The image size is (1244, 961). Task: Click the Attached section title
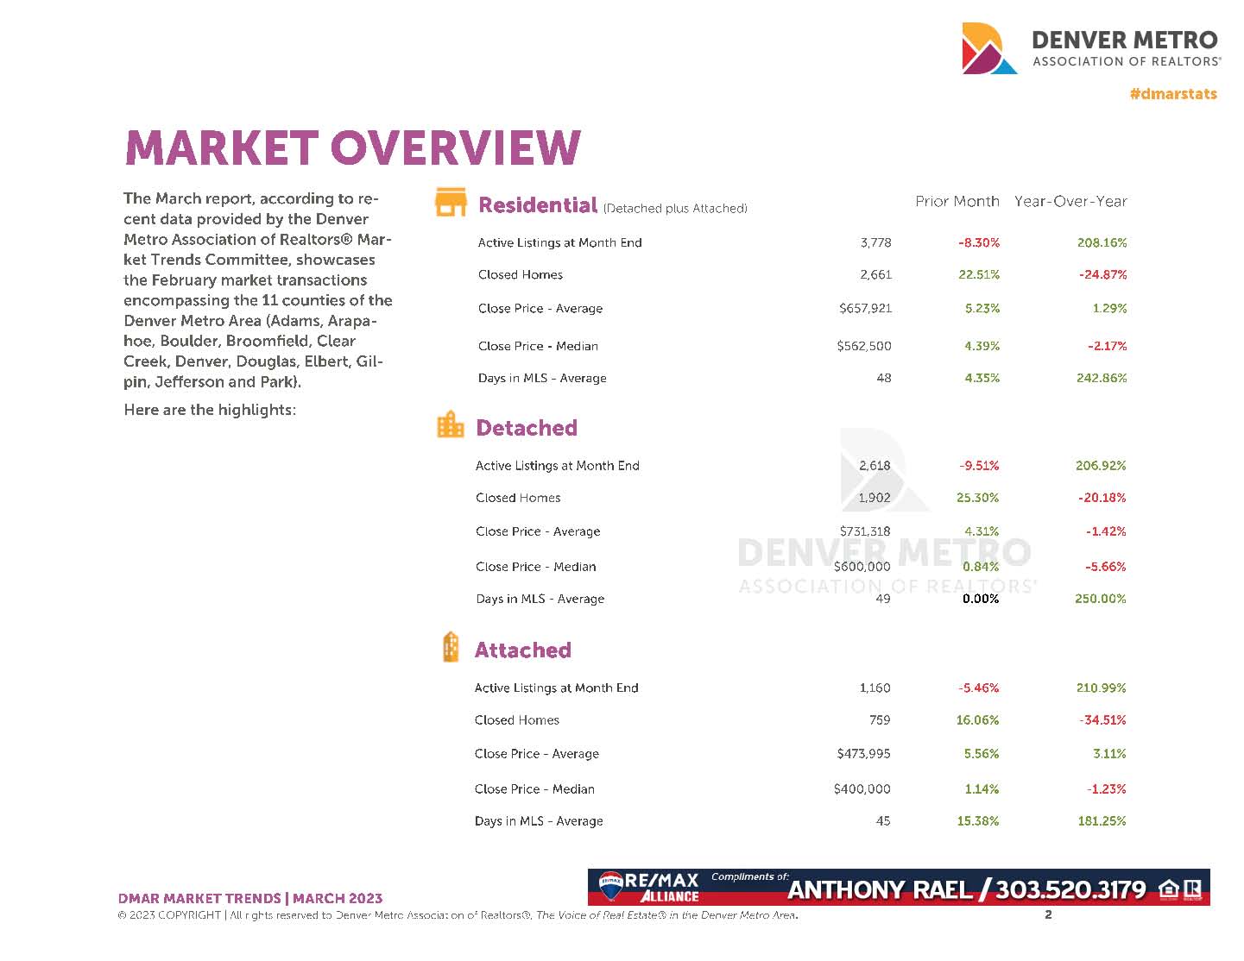522,650
